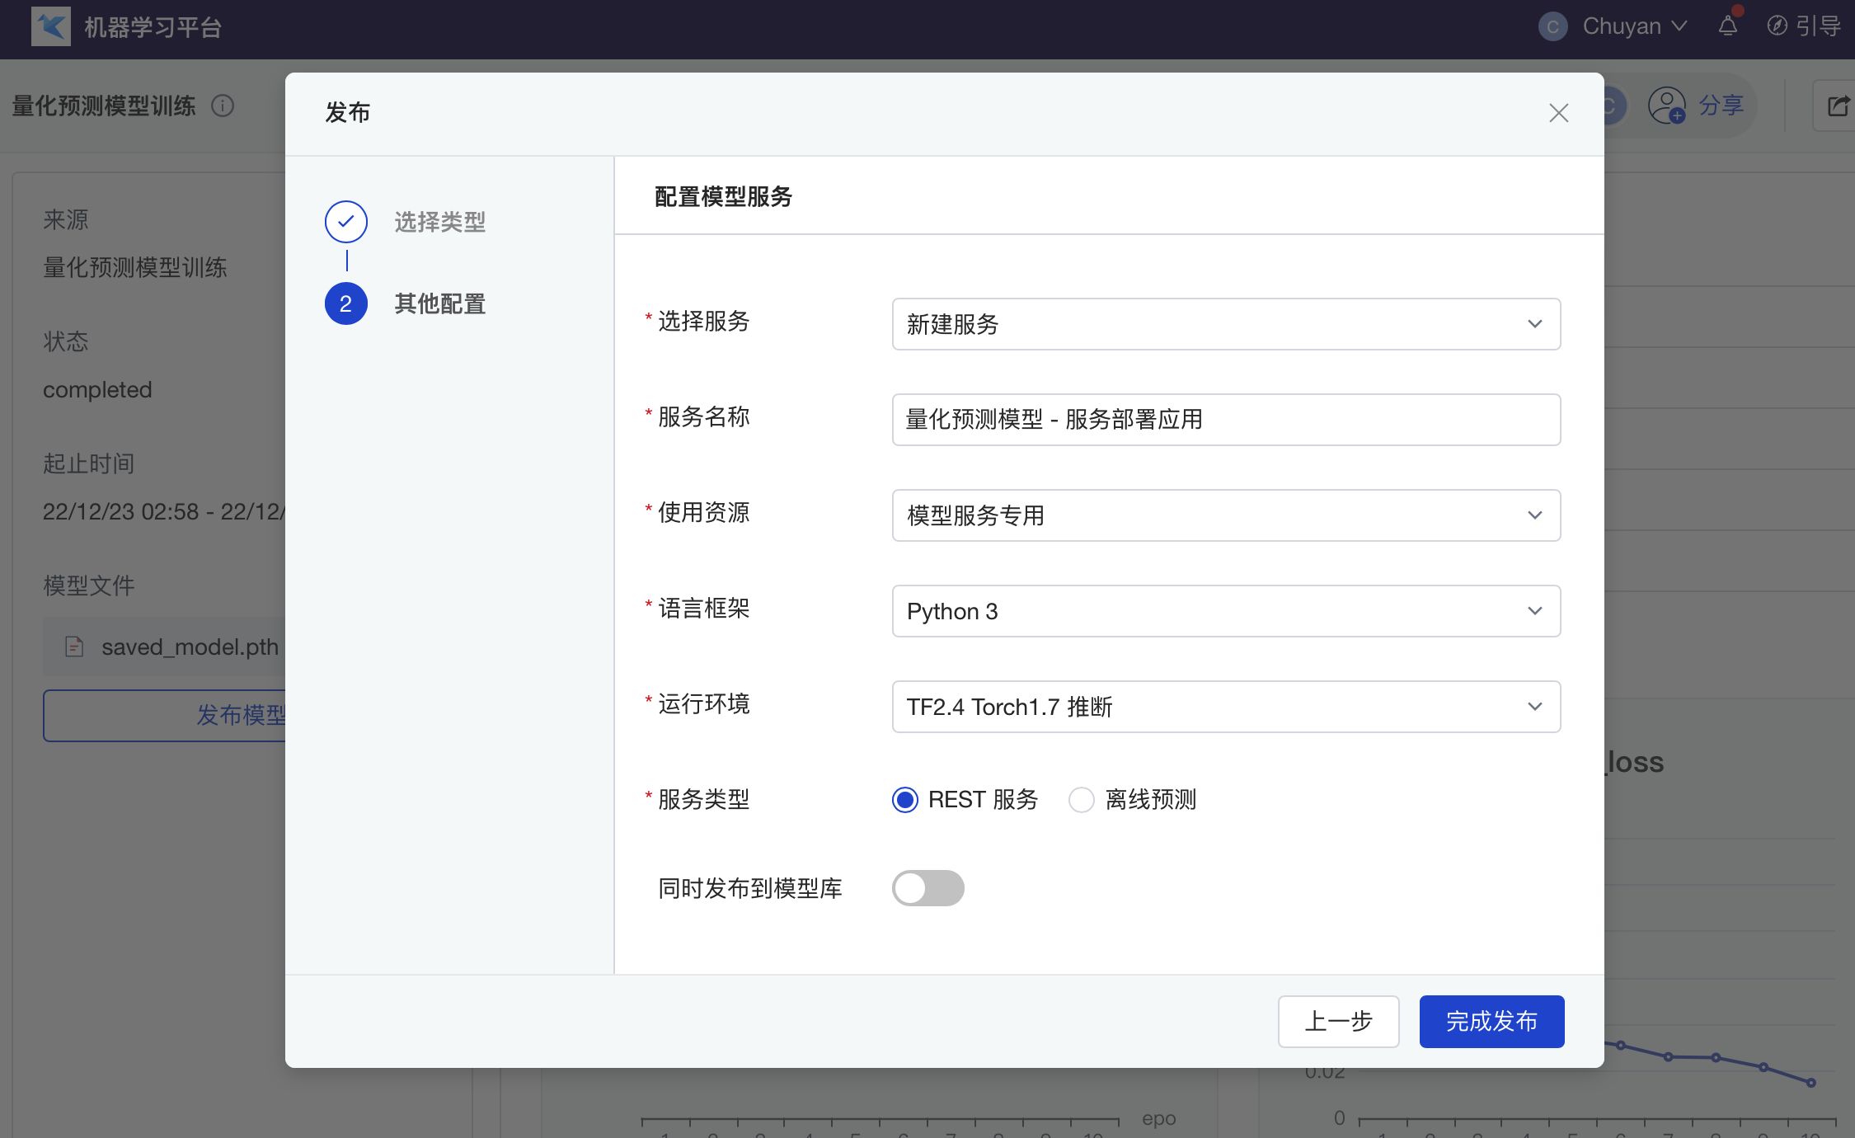The image size is (1855, 1138).
Task: Click the 完成发布 button
Action: coord(1491,1021)
